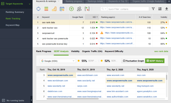Click the magnifier icon in quick filter

pos(103,9)
